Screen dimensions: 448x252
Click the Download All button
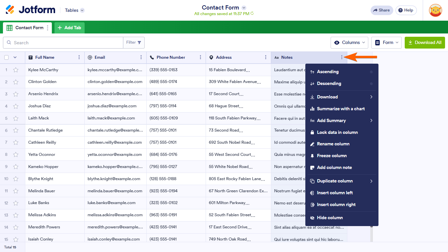[424, 43]
